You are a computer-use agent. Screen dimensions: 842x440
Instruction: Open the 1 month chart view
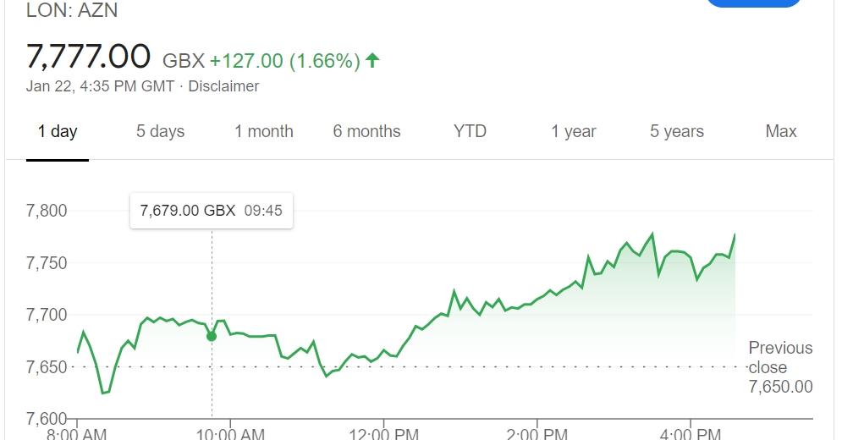264,132
